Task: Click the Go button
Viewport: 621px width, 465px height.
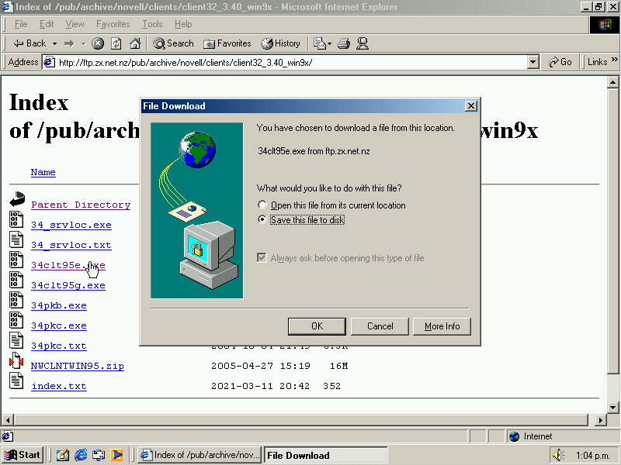Action: pos(560,62)
